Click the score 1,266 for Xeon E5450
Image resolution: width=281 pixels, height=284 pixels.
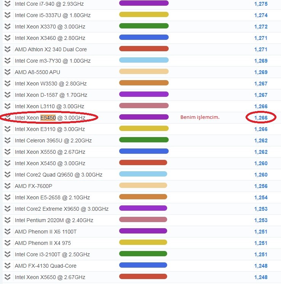coord(261,118)
